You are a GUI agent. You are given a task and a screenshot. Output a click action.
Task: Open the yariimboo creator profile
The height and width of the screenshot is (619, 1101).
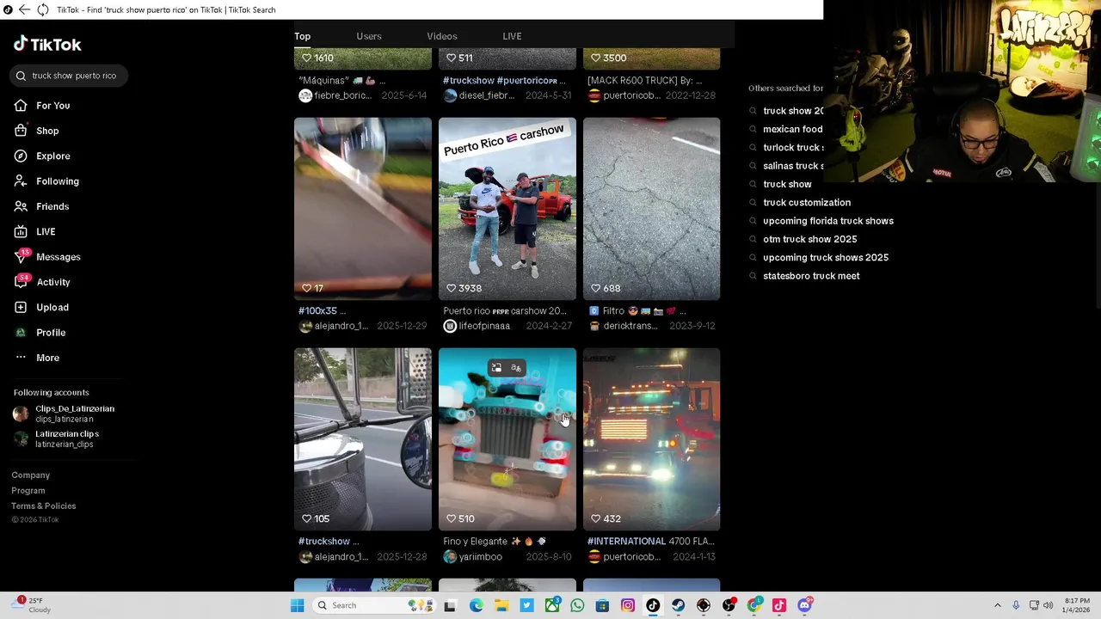click(473, 557)
